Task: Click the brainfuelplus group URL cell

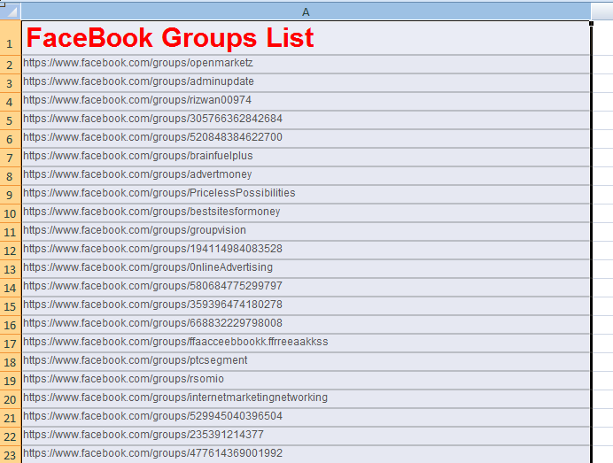Action: click(306, 157)
